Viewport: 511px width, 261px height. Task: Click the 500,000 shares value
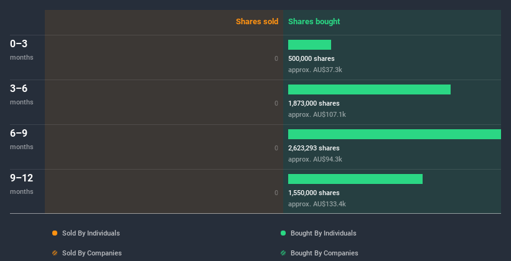(x=311, y=58)
